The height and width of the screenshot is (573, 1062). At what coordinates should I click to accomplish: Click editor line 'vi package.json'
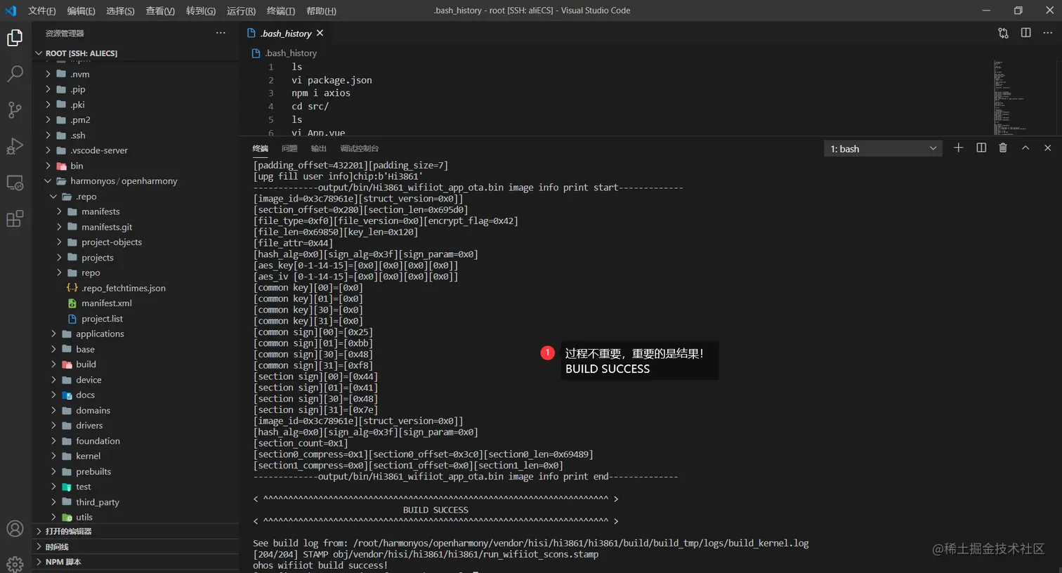tap(332, 80)
